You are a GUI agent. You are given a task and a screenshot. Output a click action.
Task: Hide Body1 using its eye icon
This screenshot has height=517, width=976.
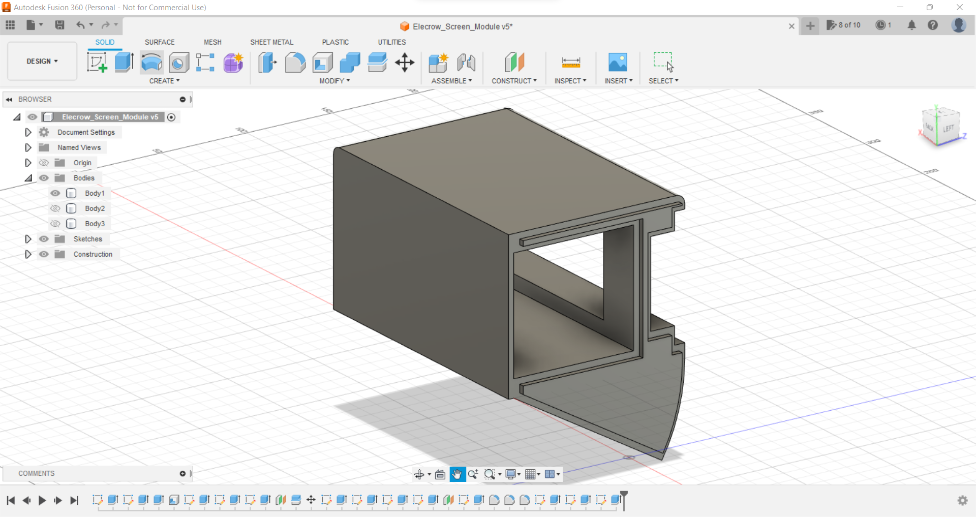55,193
